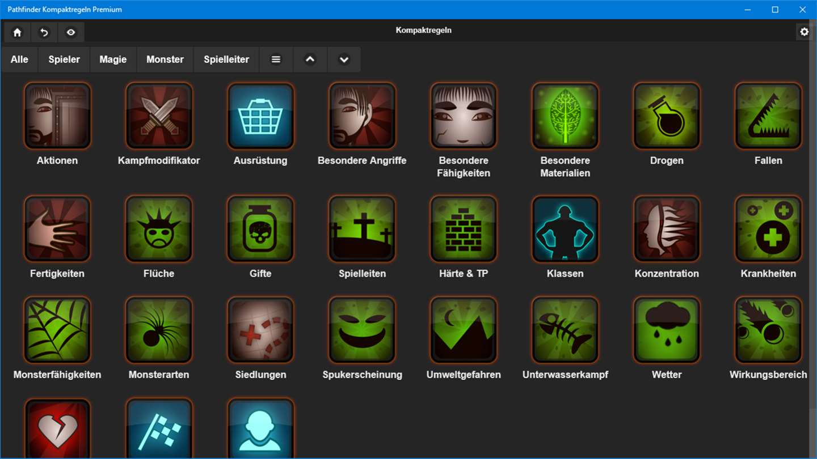Select the Gifte poison bottle icon
This screenshot has height=459, width=817.
tap(260, 229)
